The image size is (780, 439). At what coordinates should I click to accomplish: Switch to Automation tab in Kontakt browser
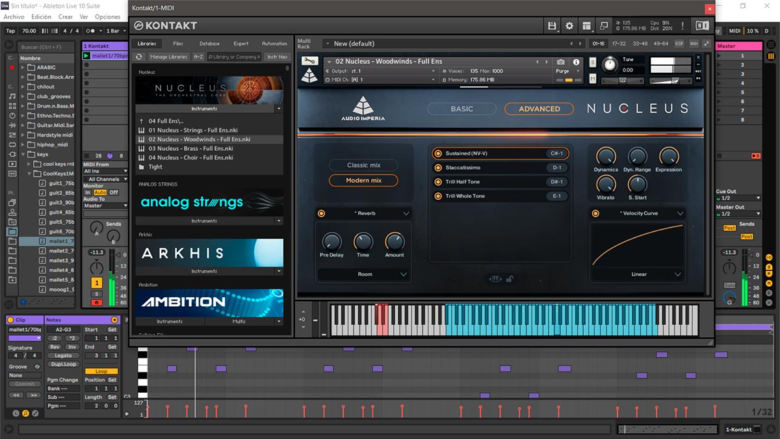coord(274,44)
